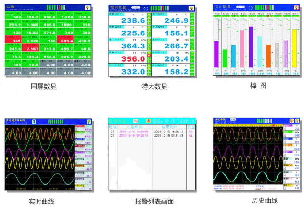
Task: Click the yellow bar in the 棒图 chart
Action: 294,48
